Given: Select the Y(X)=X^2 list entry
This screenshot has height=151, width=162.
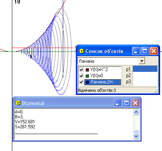Looking at the screenshot, I should tap(99, 70).
